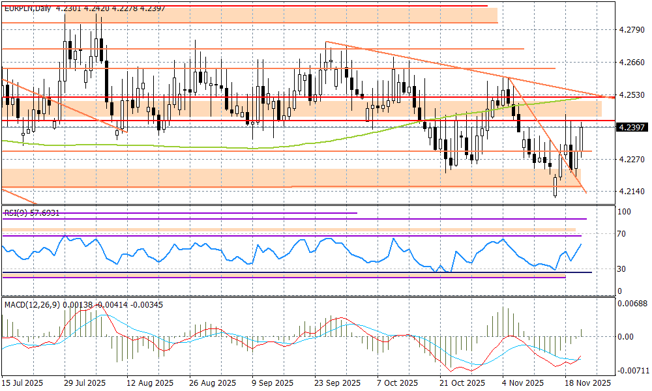Click the RSI 30 level label
The image size is (652, 391).
(623, 268)
